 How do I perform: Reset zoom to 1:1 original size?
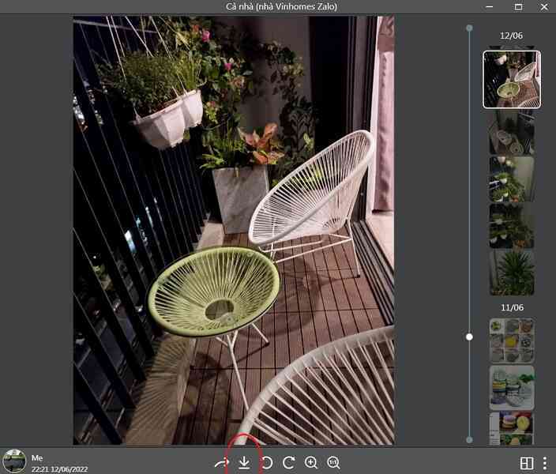pyautogui.click(x=333, y=463)
